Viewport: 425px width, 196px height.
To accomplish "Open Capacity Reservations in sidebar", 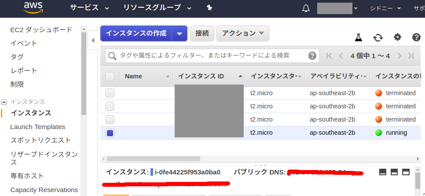I will click(44, 190).
